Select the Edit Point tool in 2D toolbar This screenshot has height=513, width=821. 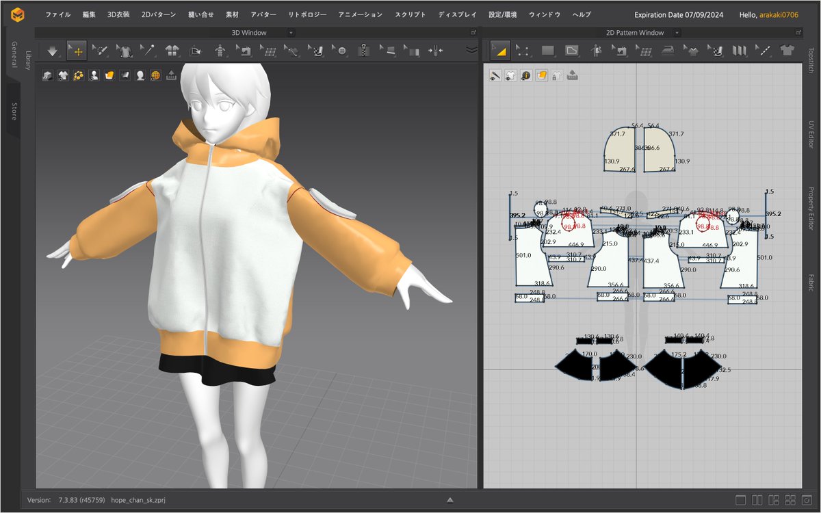pyautogui.click(x=523, y=50)
